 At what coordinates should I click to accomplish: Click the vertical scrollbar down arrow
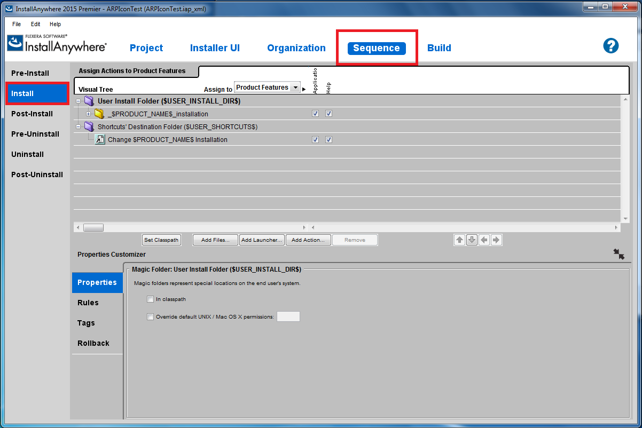pos(625,219)
